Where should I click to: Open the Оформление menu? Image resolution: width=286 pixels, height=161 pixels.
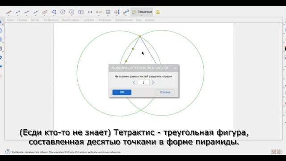123,20
